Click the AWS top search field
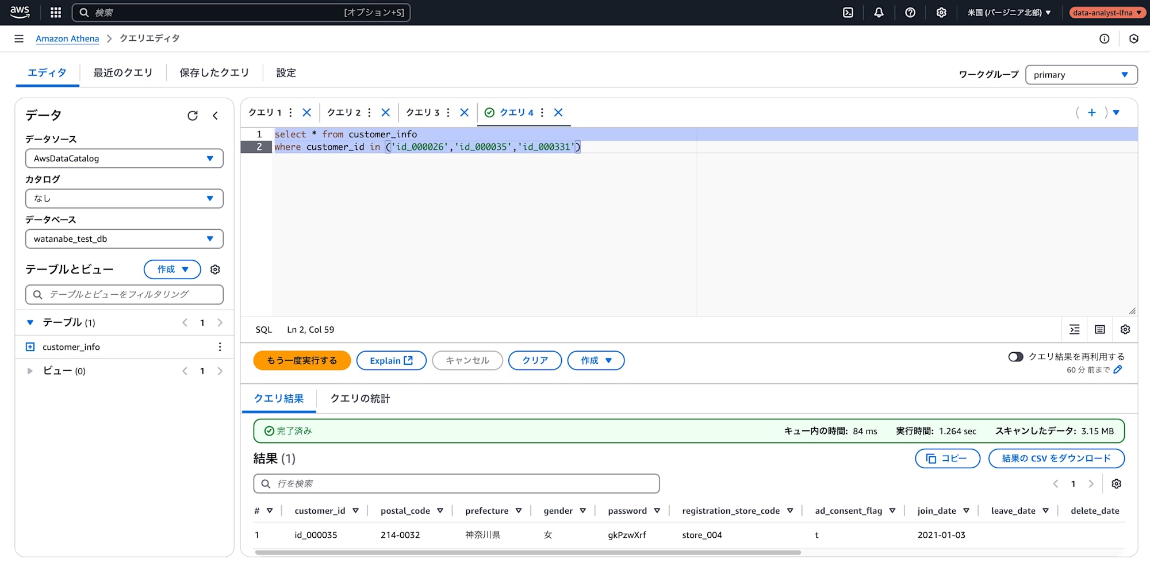The height and width of the screenshot is (578, 1150). (241, 12)
